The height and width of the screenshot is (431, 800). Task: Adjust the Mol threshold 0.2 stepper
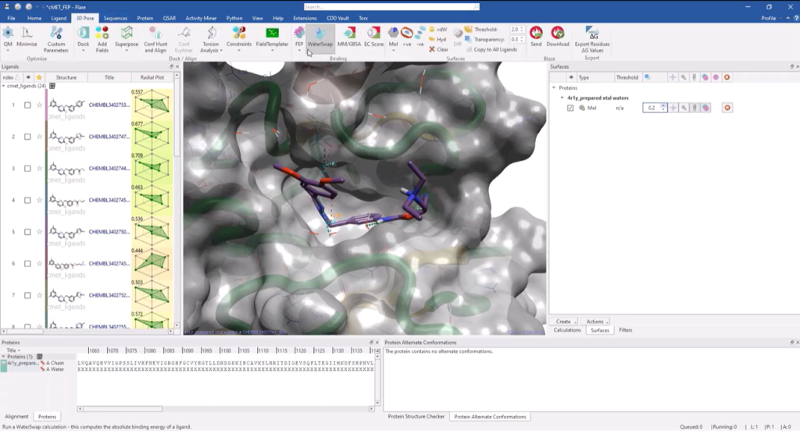pyautogui.click(x=663, y=108)
